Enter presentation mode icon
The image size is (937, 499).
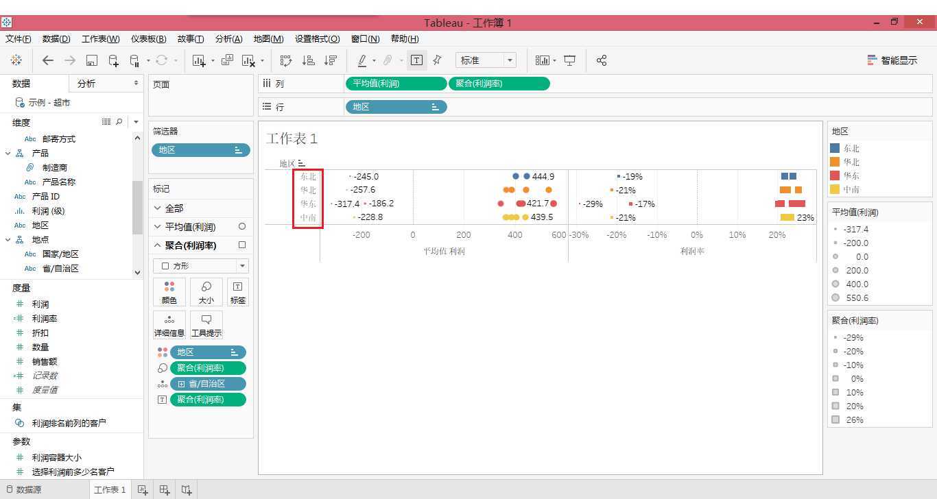(569, 60)
